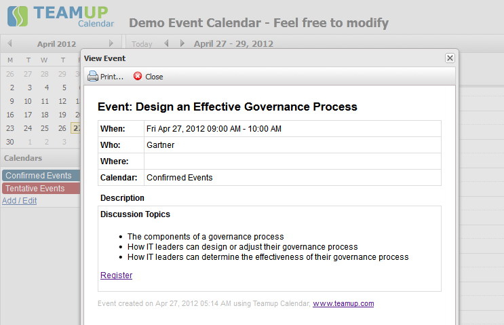Click the red Close icon in toolbar

tap(138, 76)
